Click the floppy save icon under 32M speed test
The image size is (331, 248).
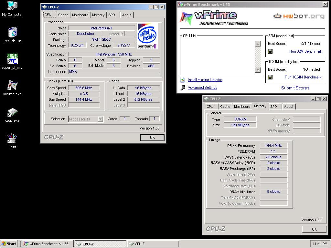270,51
